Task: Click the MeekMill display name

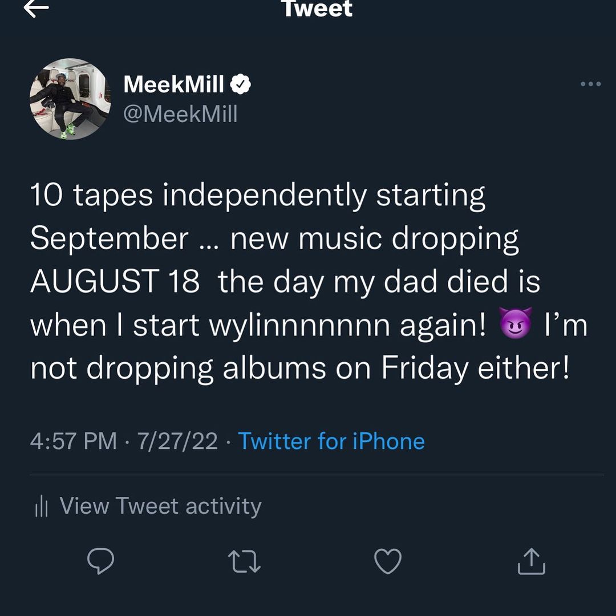Action: [x=174, y=85]
